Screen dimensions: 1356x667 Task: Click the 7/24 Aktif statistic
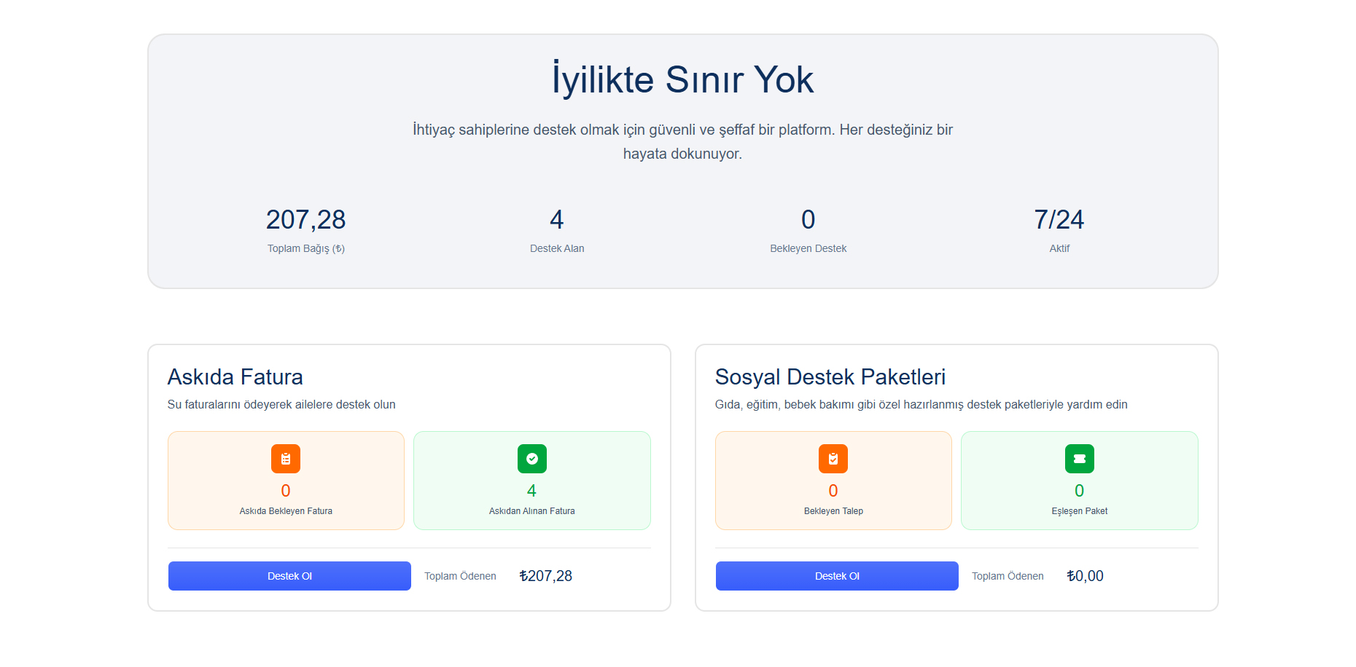(1059, 220)
